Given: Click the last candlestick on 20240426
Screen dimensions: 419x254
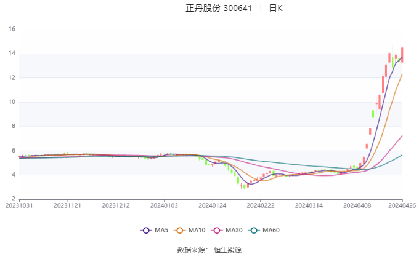Looking at the screenshot, I should 402,55.
